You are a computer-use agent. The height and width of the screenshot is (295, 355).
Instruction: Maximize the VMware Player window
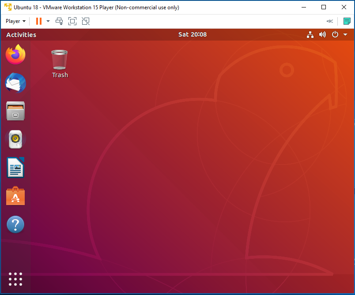click(x=324, y=7)
